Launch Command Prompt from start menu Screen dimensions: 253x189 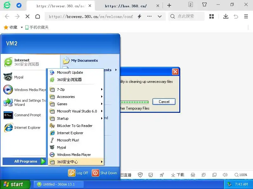point(24,115)
